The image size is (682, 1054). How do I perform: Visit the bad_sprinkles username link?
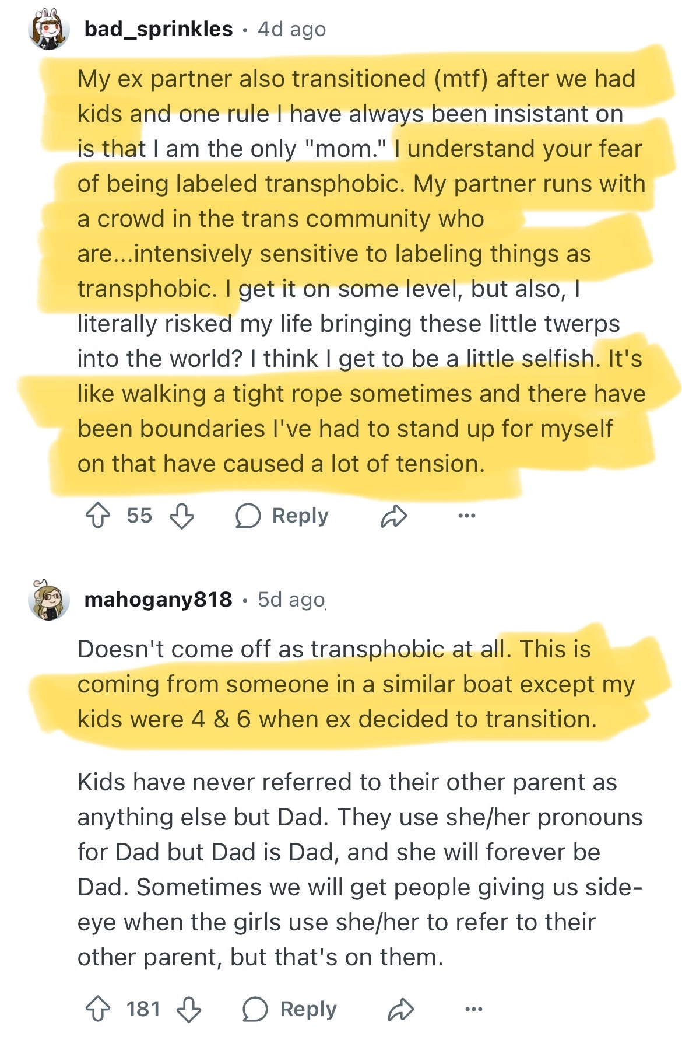159,29
